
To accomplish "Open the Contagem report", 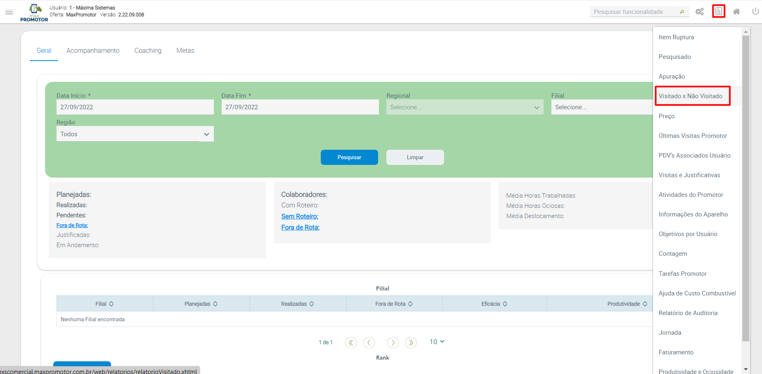I will click(x=673, y=254).
